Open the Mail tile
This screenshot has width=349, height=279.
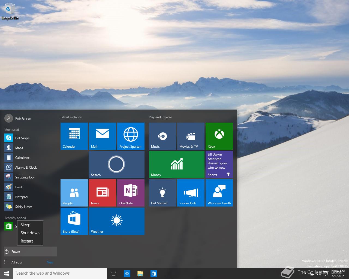point(103,136)
